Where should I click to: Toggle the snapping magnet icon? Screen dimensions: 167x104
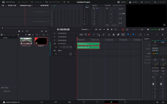(114, 34)
